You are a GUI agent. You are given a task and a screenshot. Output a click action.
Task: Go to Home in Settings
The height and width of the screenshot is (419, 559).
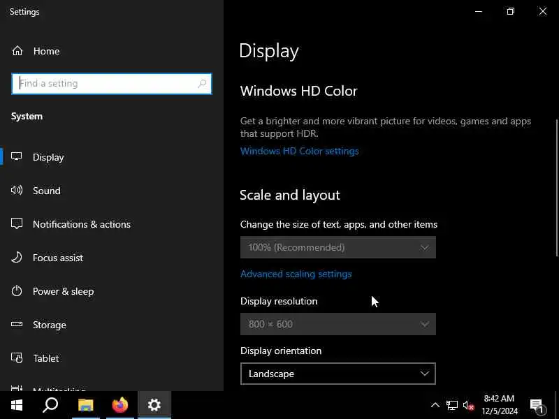click(x=46, y=51)
